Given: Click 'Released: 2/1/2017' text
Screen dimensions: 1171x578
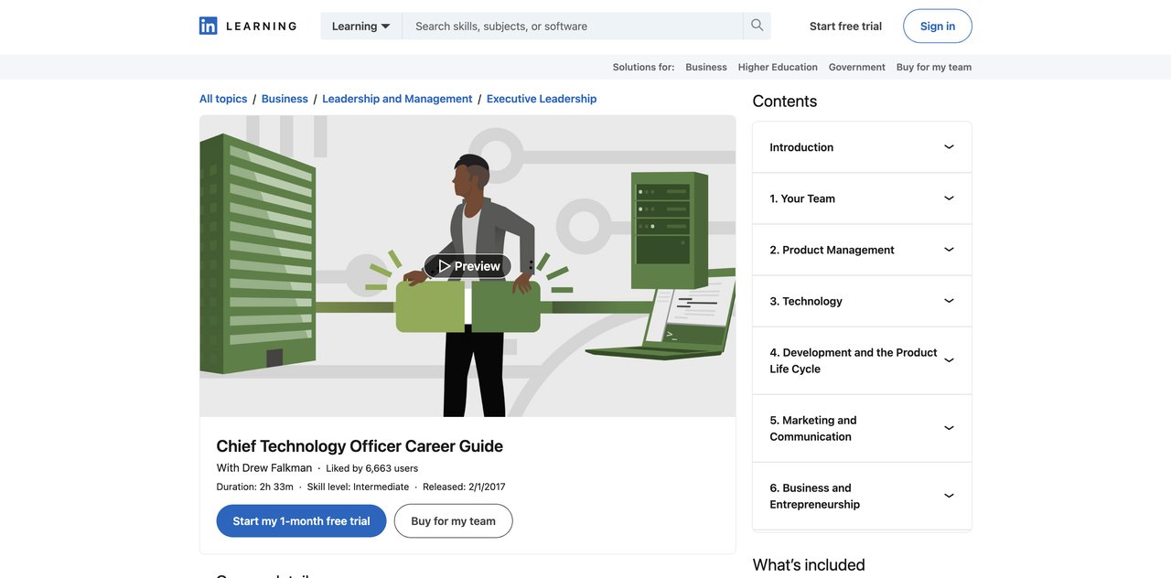Looking at the screenshot, I should [464, 487].
